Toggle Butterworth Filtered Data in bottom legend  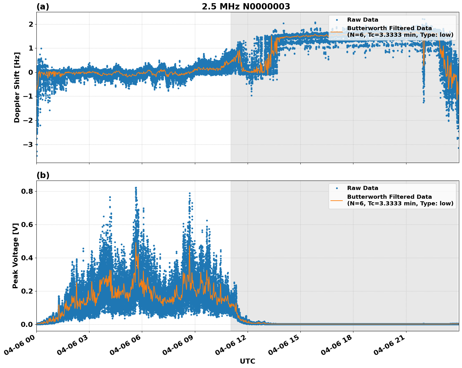coord(389,197)
